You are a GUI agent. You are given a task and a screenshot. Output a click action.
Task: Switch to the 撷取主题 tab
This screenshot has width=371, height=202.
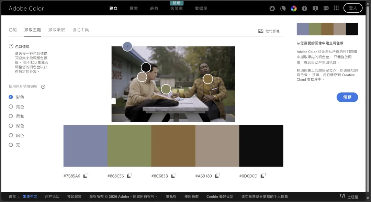tap(33, 30)
